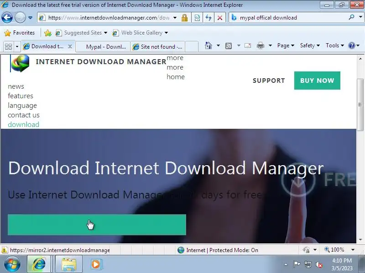
Task: Click the 100% zoom level button
Action: [334, 250]
